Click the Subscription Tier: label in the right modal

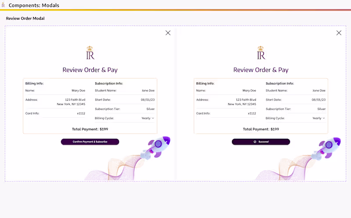(278, 109)
